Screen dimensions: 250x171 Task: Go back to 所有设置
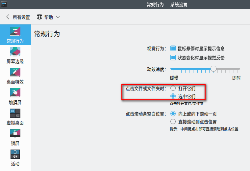coord(18,17)
